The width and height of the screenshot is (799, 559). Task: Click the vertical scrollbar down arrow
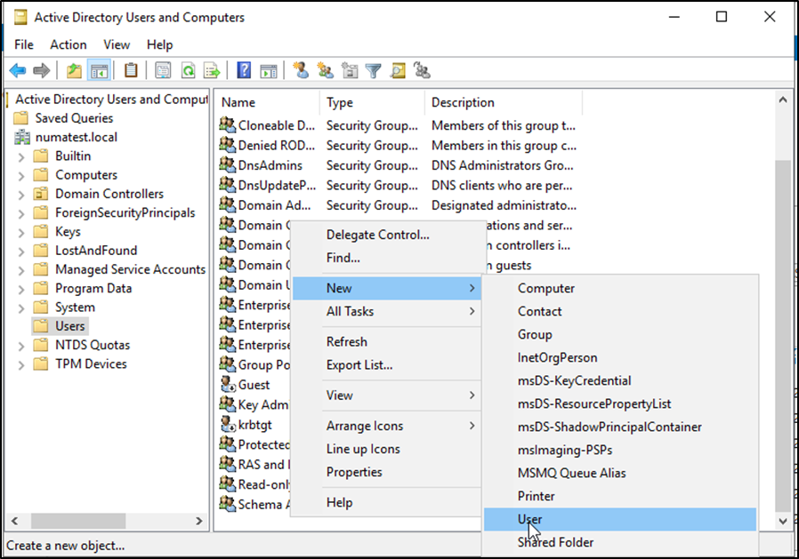point(782,521)
